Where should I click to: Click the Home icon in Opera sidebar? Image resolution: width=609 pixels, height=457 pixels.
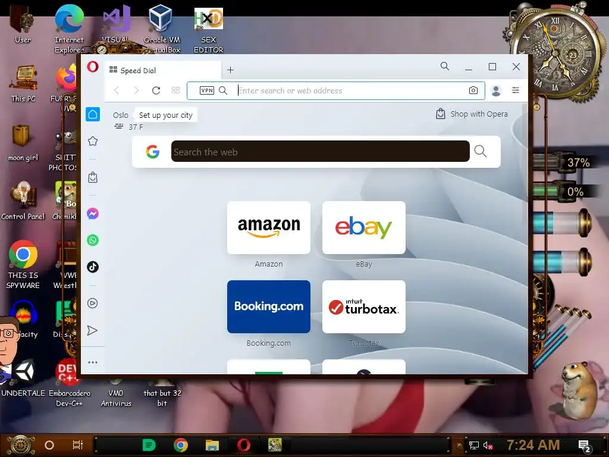pos(92,114)
